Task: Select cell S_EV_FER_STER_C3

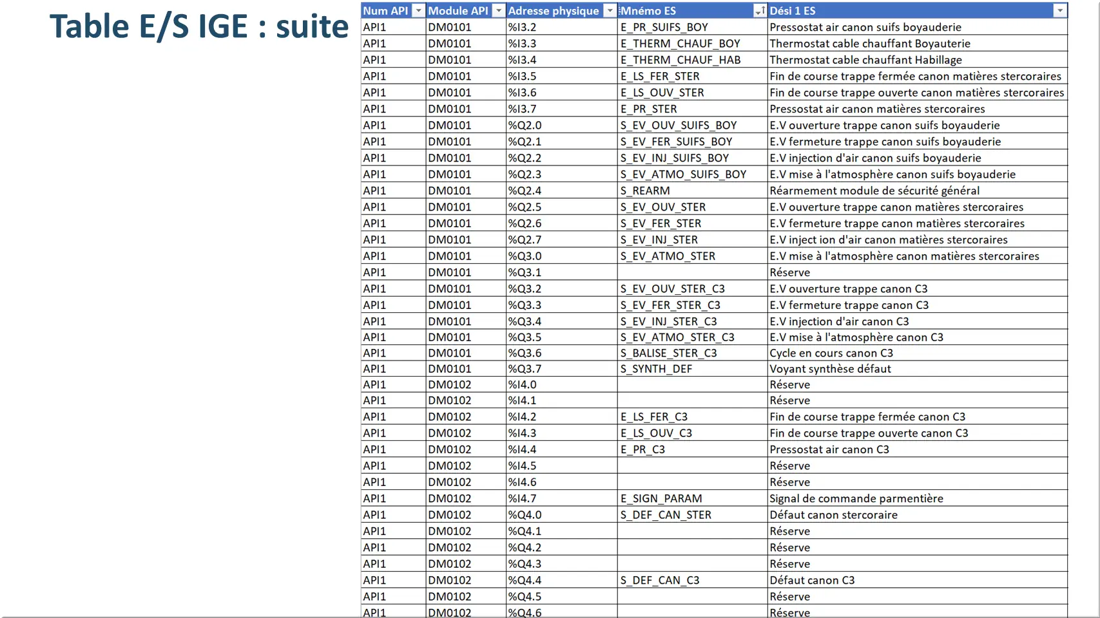Action: 692,305
